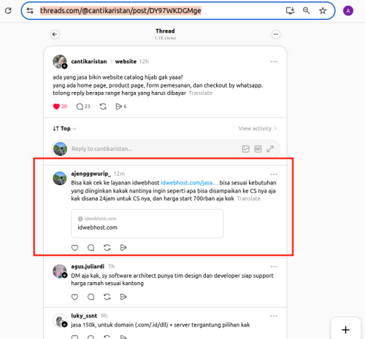Reload the page with the refresh icon

tap(8, 11)
